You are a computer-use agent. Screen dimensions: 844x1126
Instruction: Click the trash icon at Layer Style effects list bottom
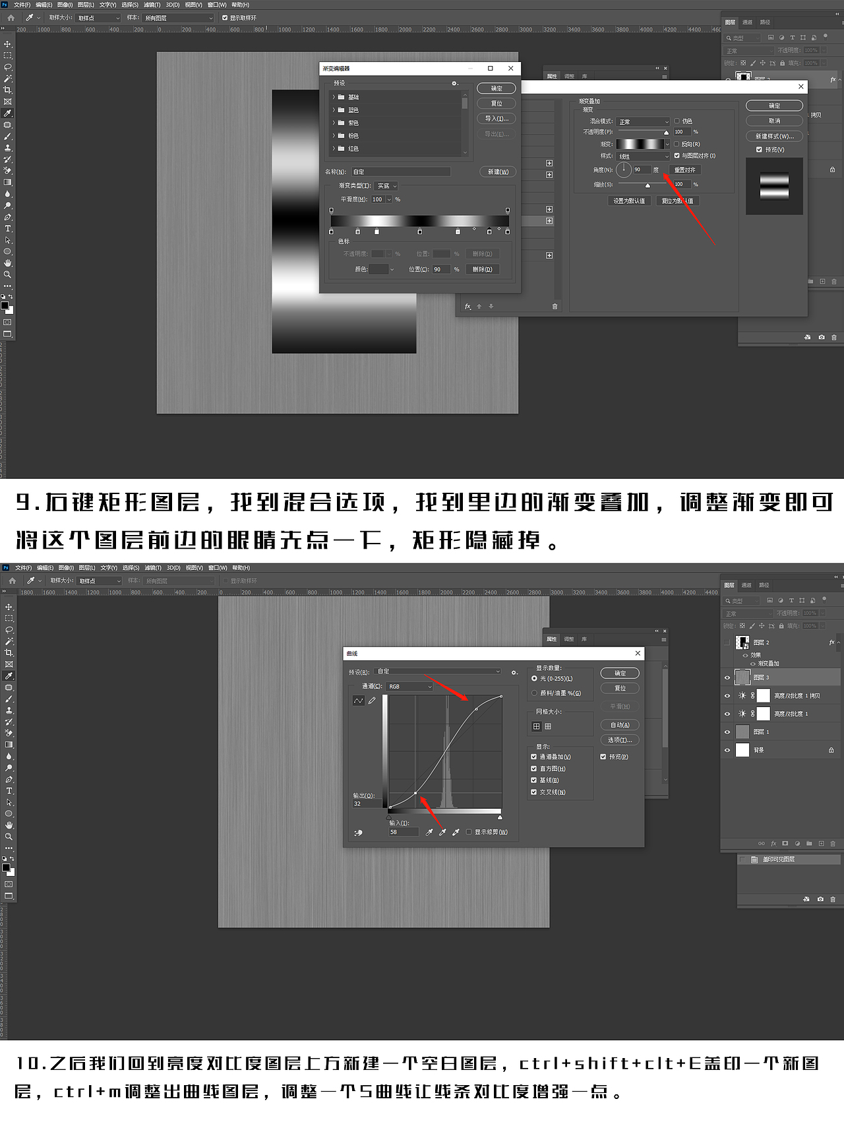(555, 307)
